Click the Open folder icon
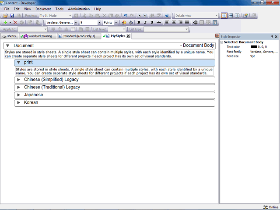This screenshot has width=280, height=210. pos(5,16)
